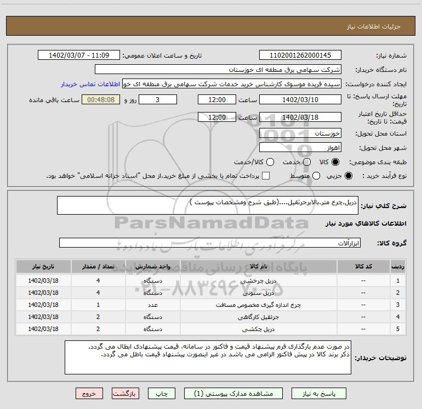The height and width of the screenshot is (409, 422).
Task: Click the ایجاد کننده درخواست field
Action: (232, 84)
